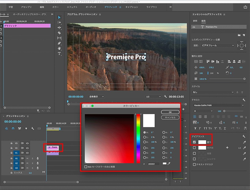
Task: Mute audio track A1
Action: [x=27, y=158]
